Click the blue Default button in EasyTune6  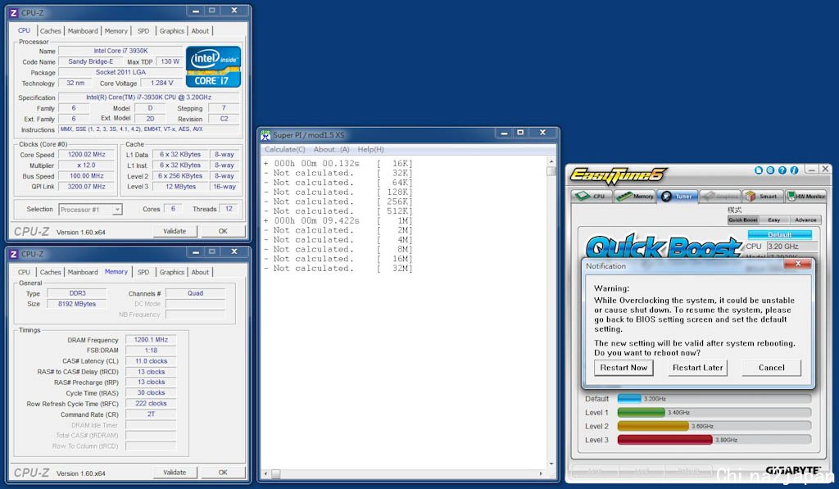coord(780,235)
